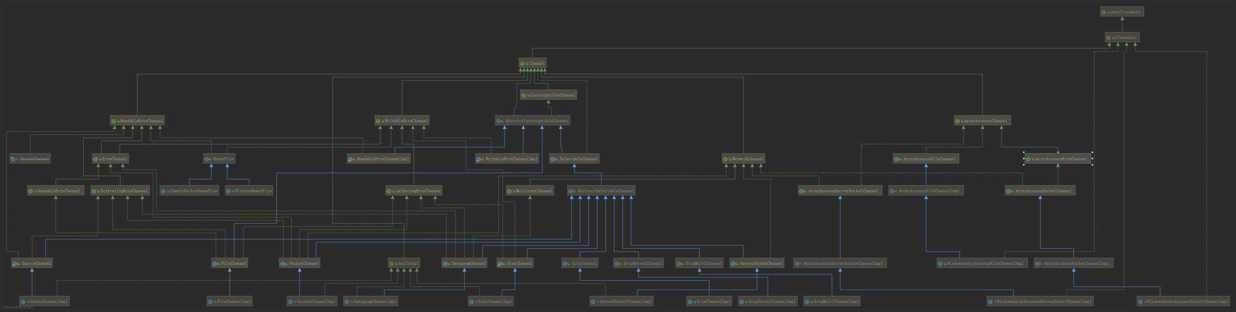Click the MulticastChannel interface icon
This screenshot has width=1236, height=312.
[510, 191]
